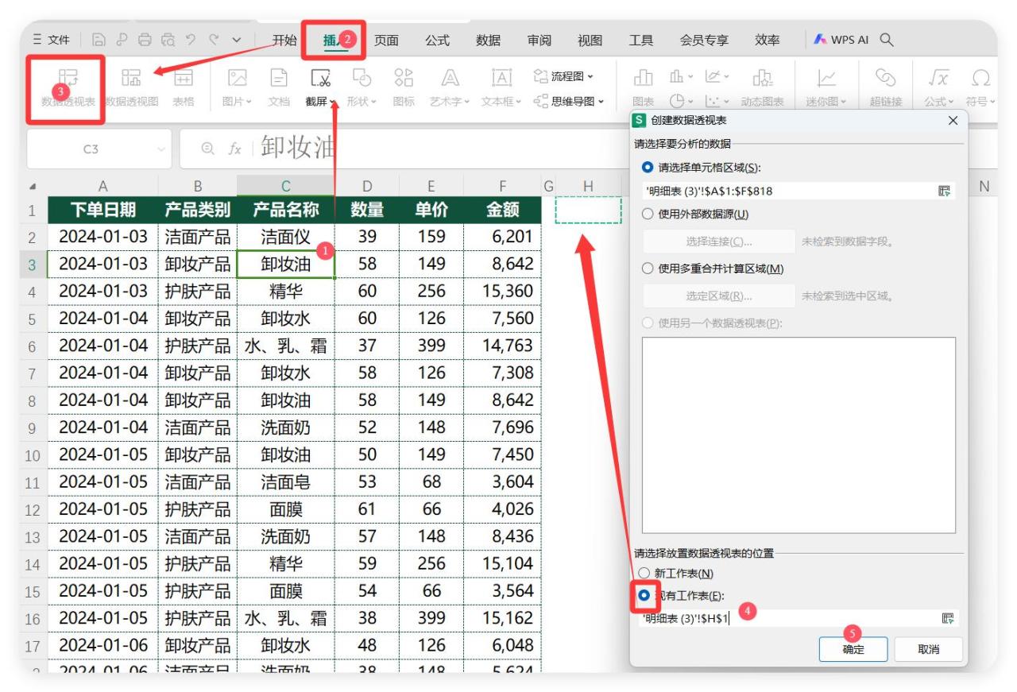The height and width of the screenshot is (692, 1017).
Task: Open the 文件 file menu
Action: point(52,40)
